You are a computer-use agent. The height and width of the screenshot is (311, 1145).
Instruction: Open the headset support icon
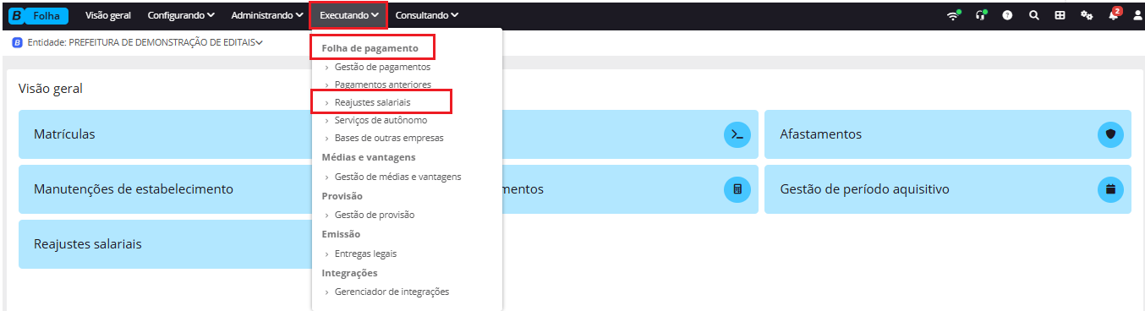coord(981,15)
